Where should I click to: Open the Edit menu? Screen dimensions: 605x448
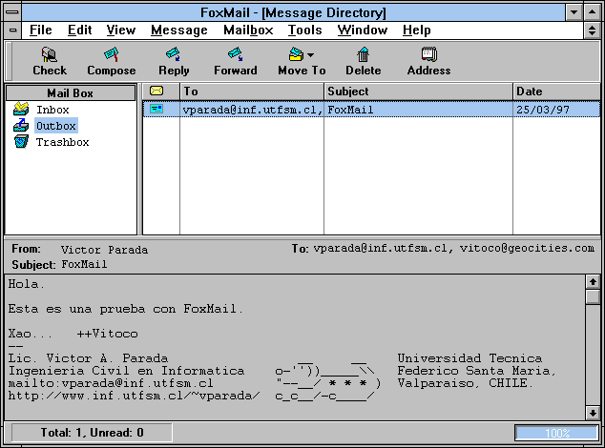pos(79,31)
